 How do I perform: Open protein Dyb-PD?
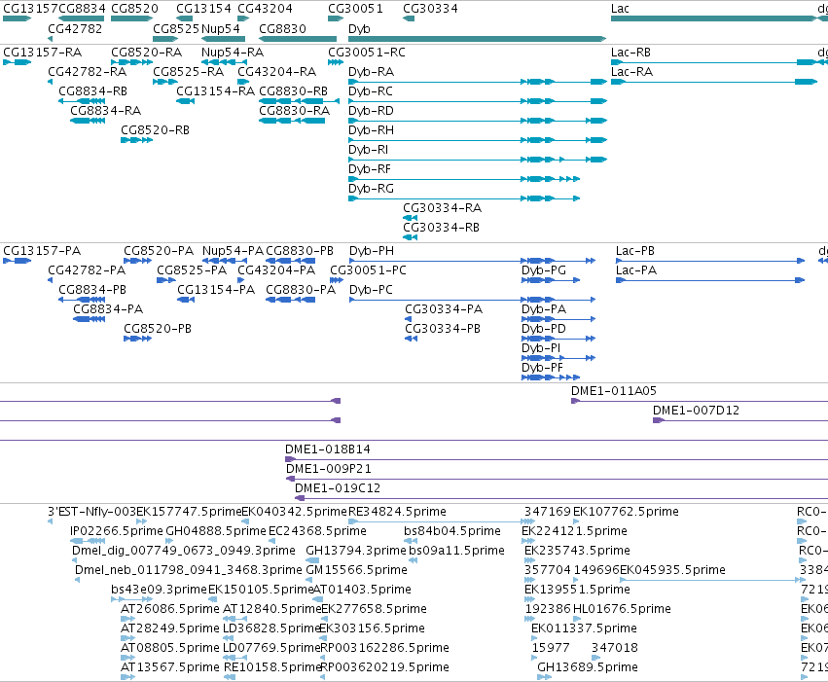tap(544, 329)
